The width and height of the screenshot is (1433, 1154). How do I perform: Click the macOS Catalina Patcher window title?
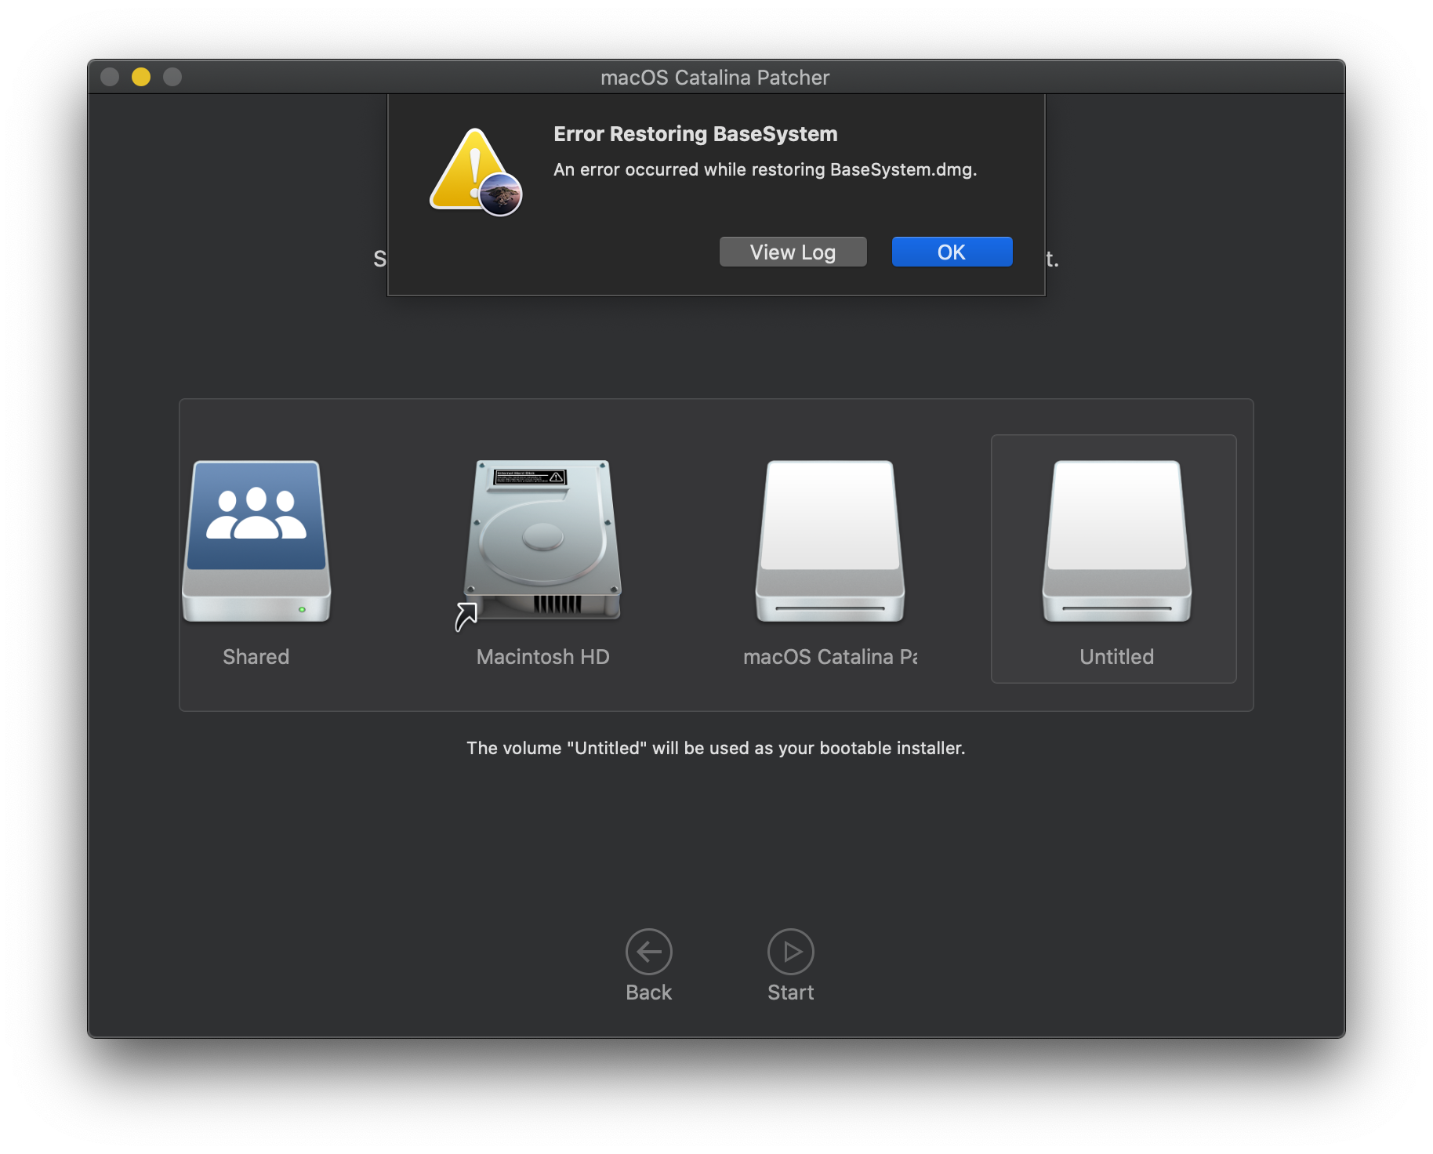click(x=715, y=78)
